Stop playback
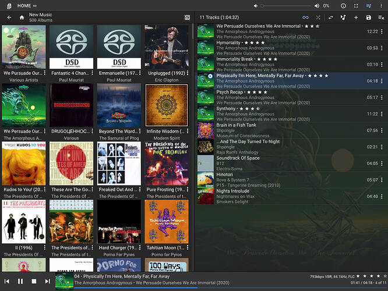This screenshot has width=388, height=291. pyautogui.click(x=34, y=281)
